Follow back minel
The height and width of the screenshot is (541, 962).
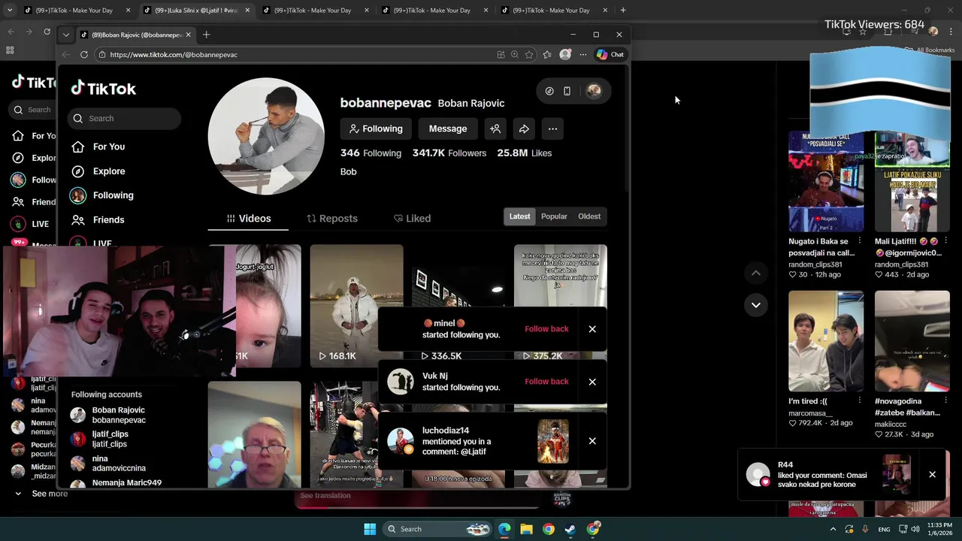tap(546, 329)
